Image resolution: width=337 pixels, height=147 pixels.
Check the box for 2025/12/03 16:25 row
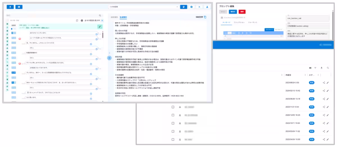[173, 115]
